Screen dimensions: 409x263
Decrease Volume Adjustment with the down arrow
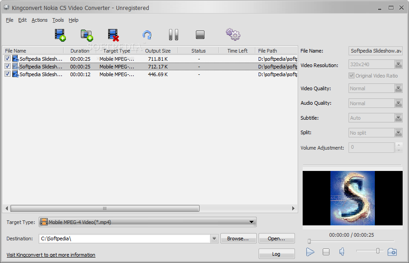click(x=399, y=150)
